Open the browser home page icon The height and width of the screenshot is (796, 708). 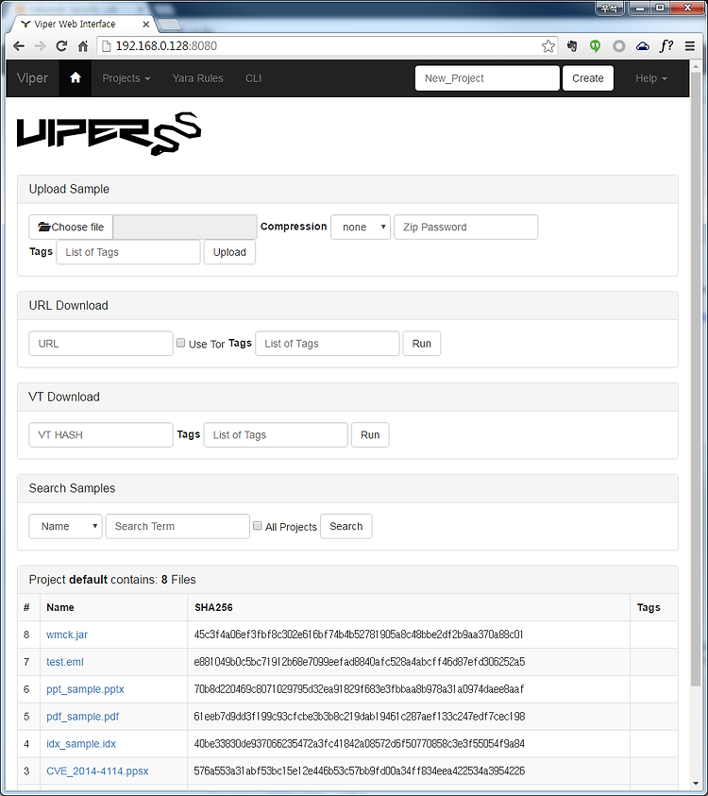83,46
